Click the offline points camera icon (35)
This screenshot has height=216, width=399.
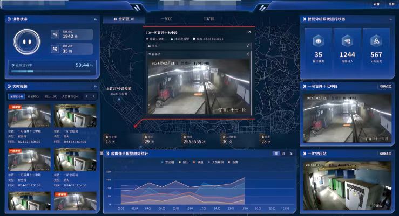55,48
